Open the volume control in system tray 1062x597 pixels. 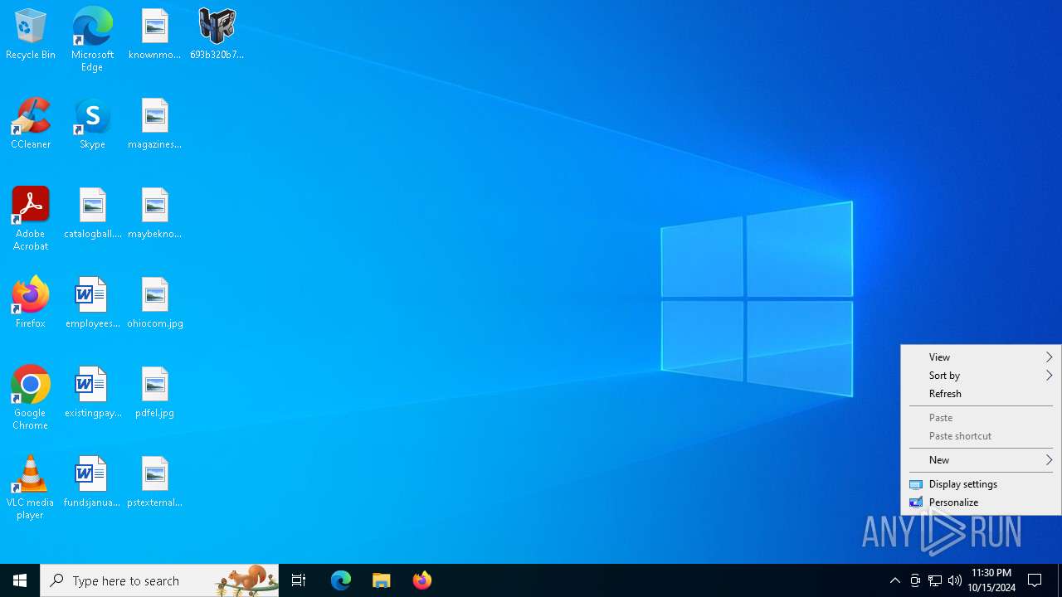coord(955,580)
